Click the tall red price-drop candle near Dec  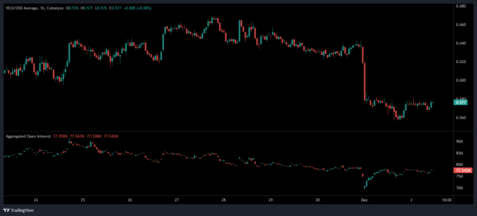coord(365,81)
